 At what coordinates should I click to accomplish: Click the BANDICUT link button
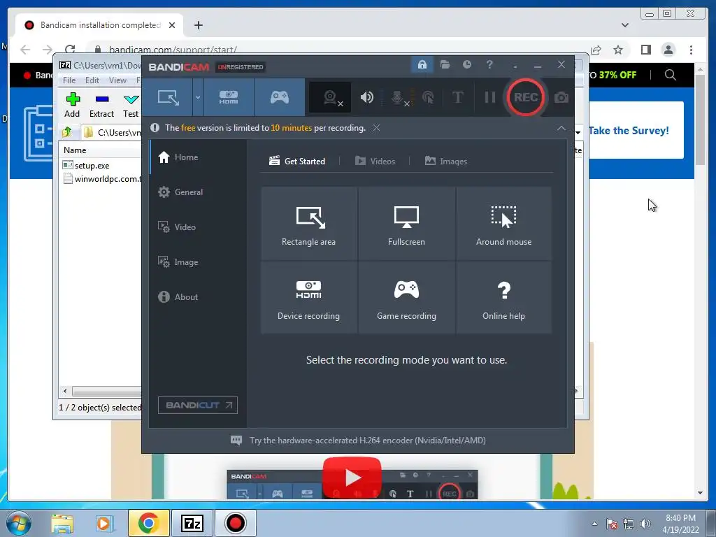tap(198, 405)
